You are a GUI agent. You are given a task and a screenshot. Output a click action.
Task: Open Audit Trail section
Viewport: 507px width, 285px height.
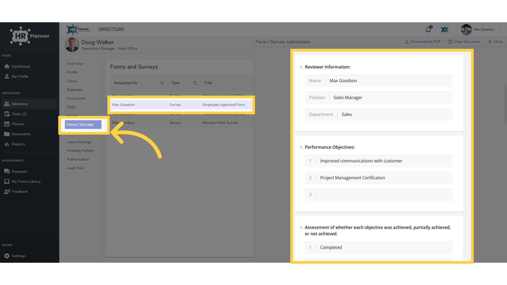(75, 168)
